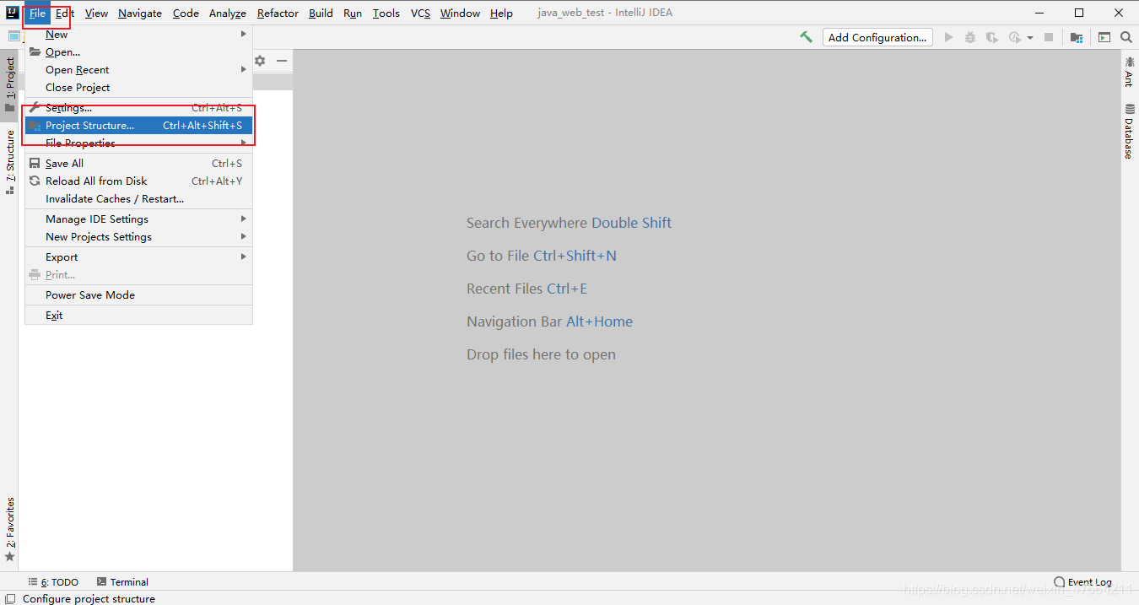
Task: Open the Terminal tool window
Action: (122, 582)
